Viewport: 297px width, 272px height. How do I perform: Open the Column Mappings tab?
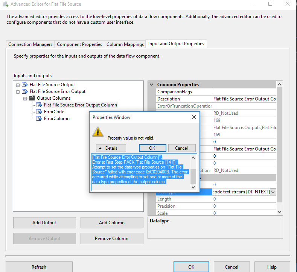125,44
